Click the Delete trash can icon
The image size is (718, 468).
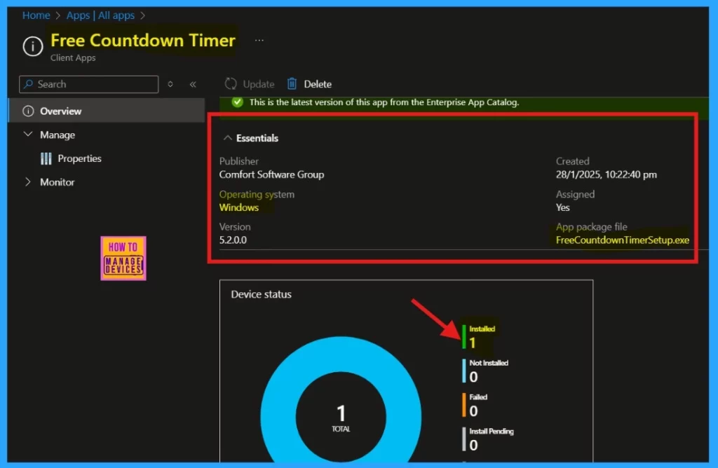click(292, 84)
